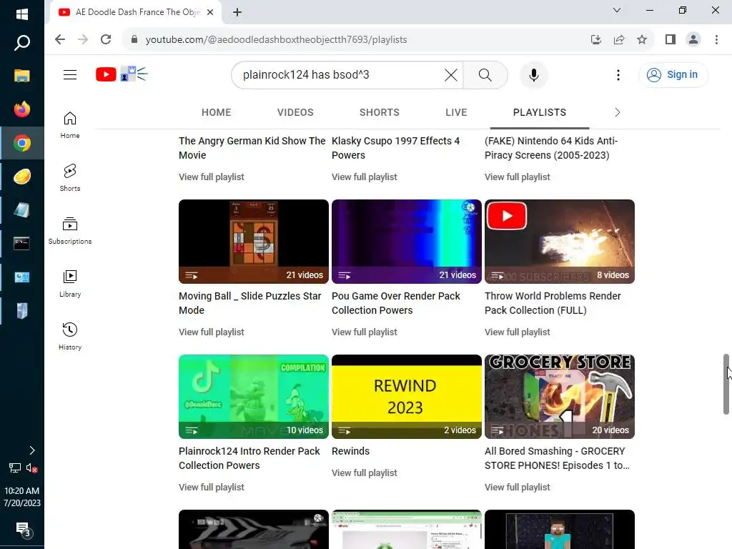Image resolution: width=732 pixels, height=549 pixels.
Task: Open the tab search dropdown arrow
Action: [x=617, y=10]
